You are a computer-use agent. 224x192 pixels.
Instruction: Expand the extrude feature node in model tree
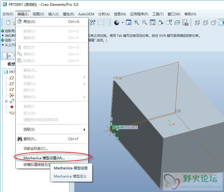6,101
